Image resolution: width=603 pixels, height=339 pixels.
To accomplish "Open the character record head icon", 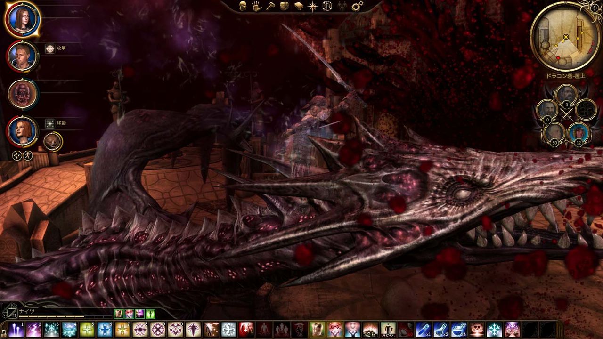I will point(243,6).
